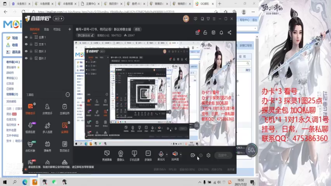Screen dimensions: 331x186
Task: Click the 帮助中心 link in QQ mail
Action: (245, 20)
